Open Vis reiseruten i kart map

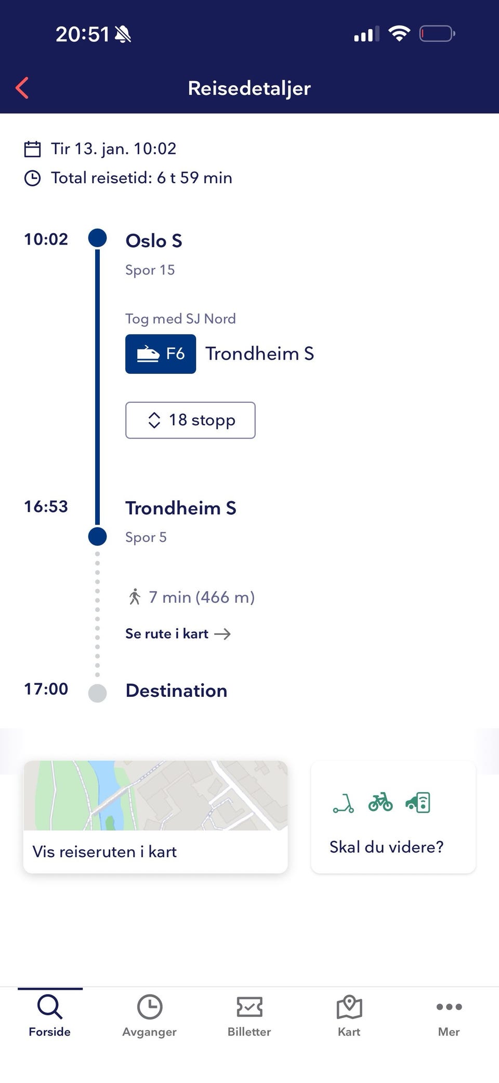[155, 816]
